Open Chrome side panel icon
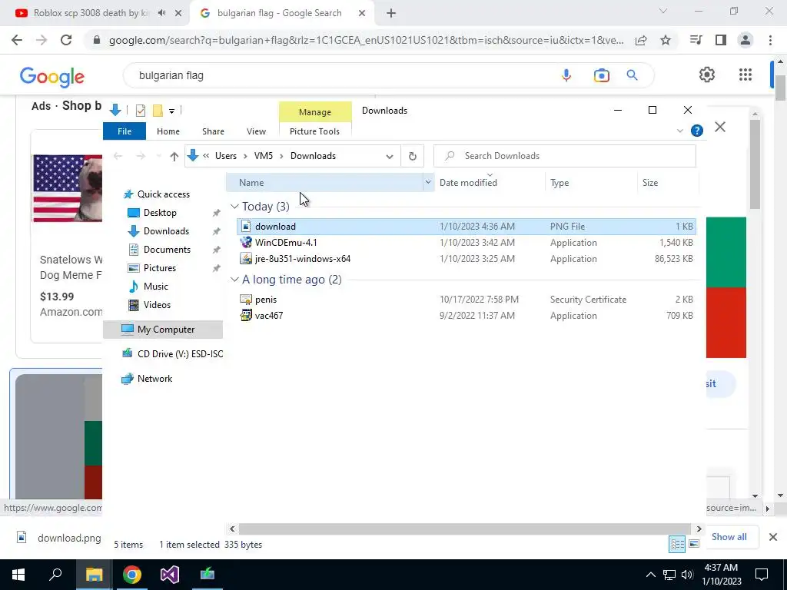Viewport: 787px width, 590px height. coord(721,40)
